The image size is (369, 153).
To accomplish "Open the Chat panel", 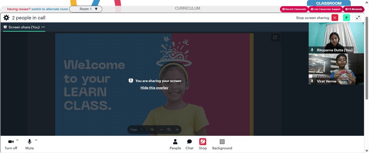I will point(189,144).
